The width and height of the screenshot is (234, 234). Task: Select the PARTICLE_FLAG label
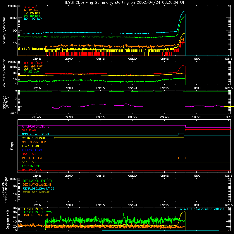[x=33, y=158]
